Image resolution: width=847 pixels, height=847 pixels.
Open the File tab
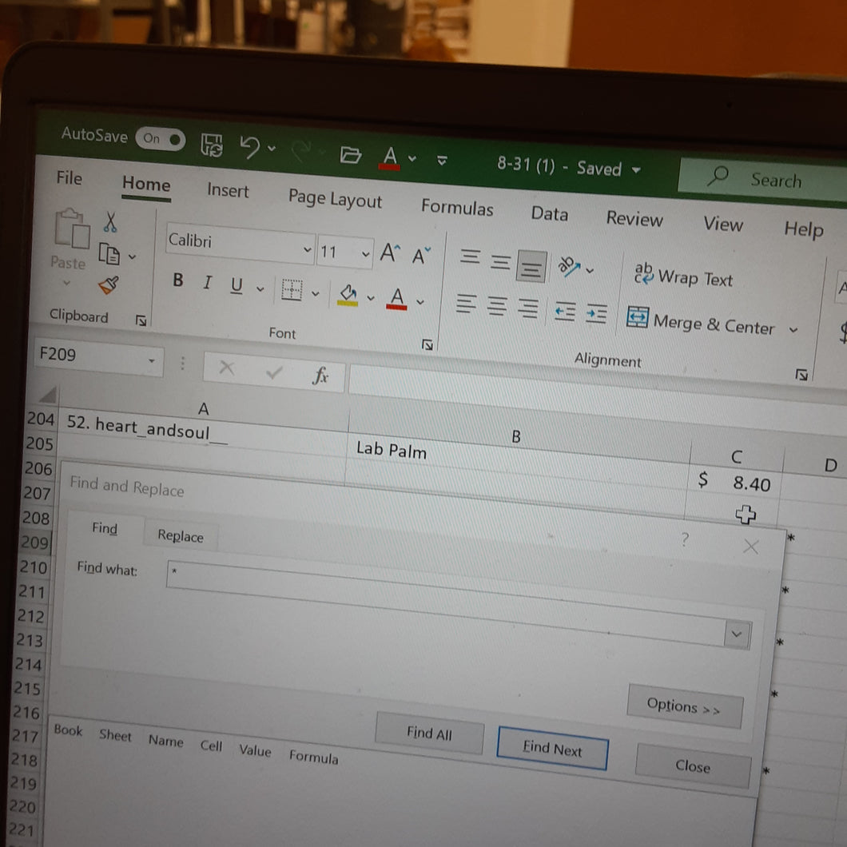pos(70,177)
